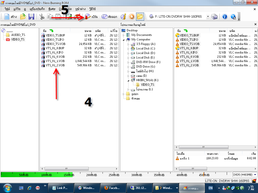The height and width of the screenshot is (193, 258).
Task: Select แทร็ก 1 in the track list
Action: point(184,158)
